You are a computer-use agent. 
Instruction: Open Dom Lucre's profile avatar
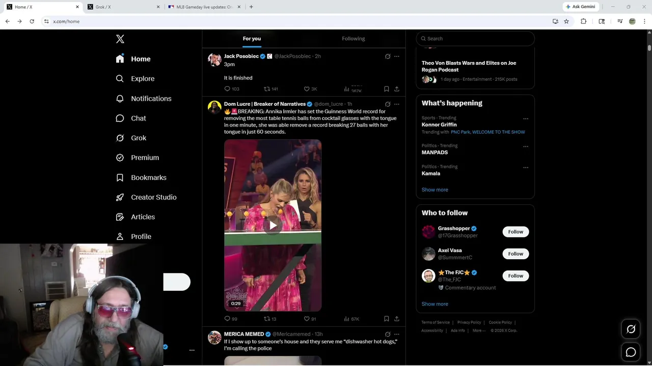click(x=214, y=107)
